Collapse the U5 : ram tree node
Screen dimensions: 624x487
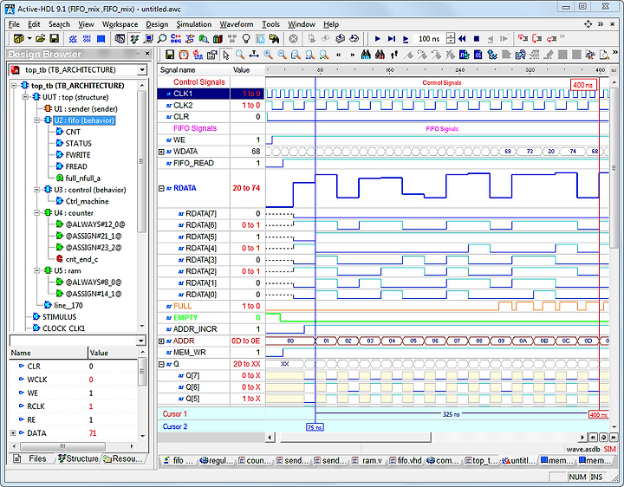(37, 270)
